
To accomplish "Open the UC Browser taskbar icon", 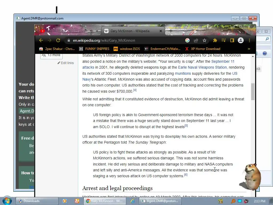I will [77, 201].
